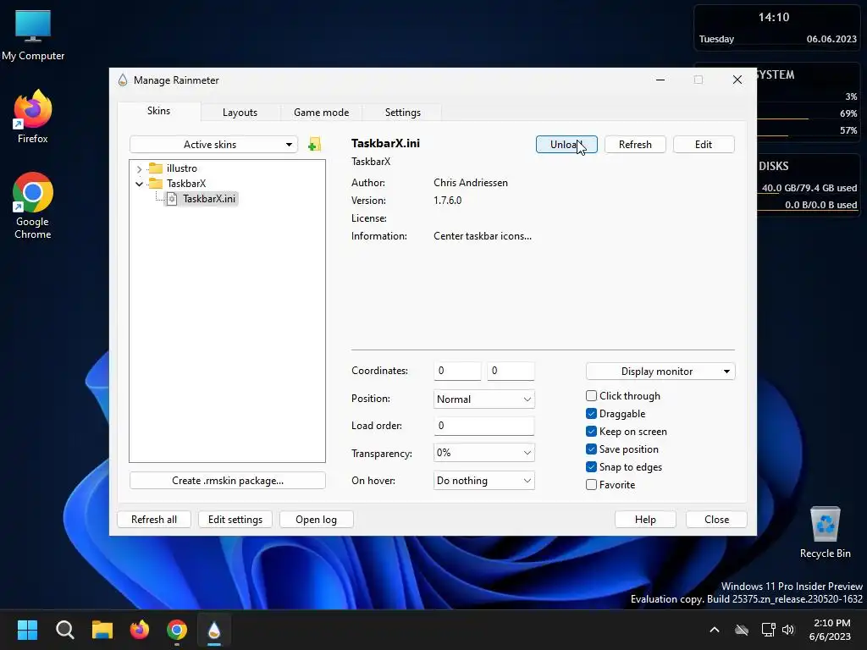Viewport: 867px width, 650px height.
Task: Toggle Keep on screen checkbox
Action: [x=591, y=431]
